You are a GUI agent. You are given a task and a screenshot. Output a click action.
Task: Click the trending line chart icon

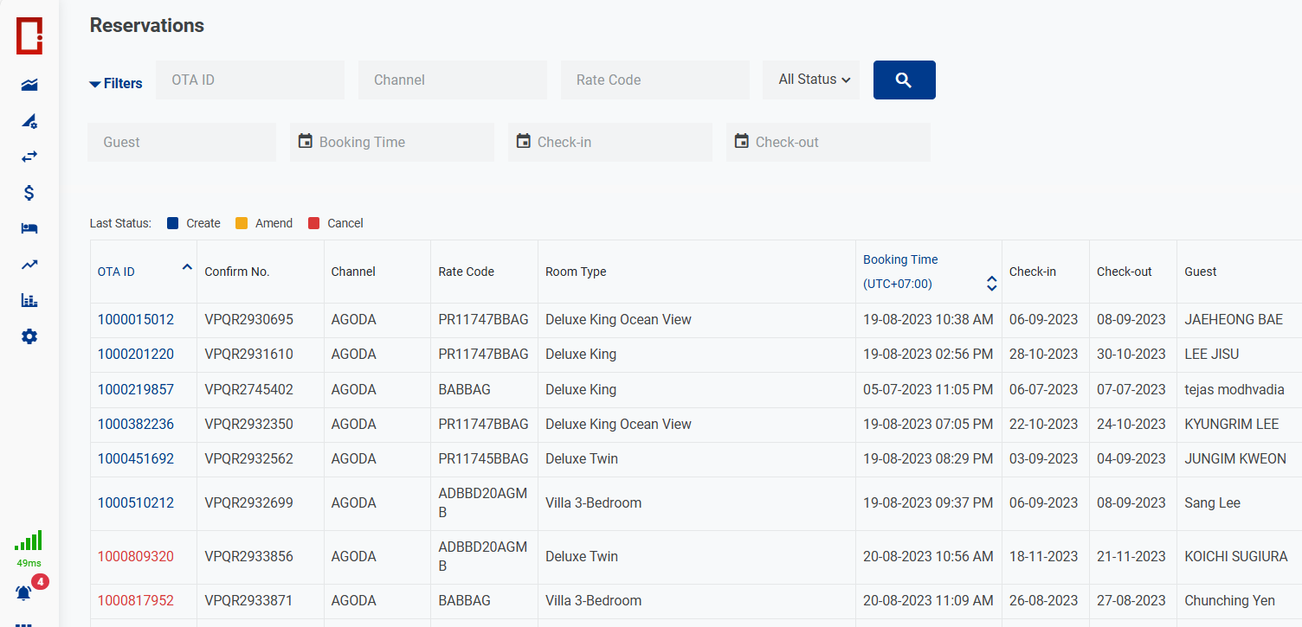click(29, 265)
